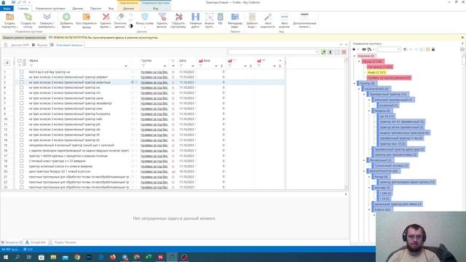
Task: Click the 'Свернуть / развернуть' icon
Action: pos(47,17)
